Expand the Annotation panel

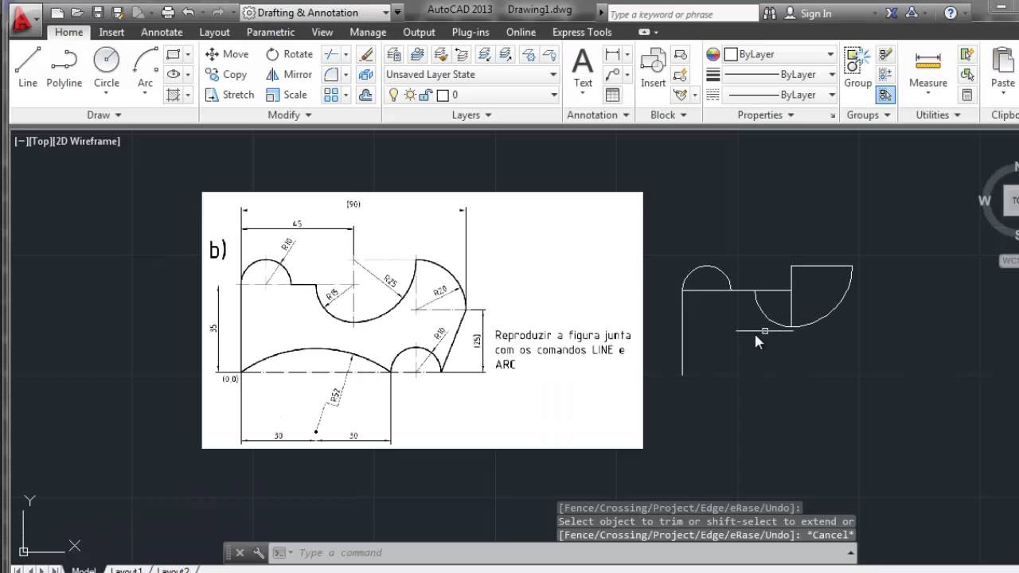tap(598, 115)
